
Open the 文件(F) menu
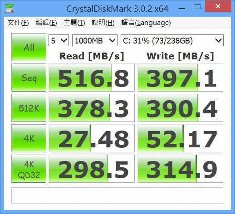click(18, 23)
